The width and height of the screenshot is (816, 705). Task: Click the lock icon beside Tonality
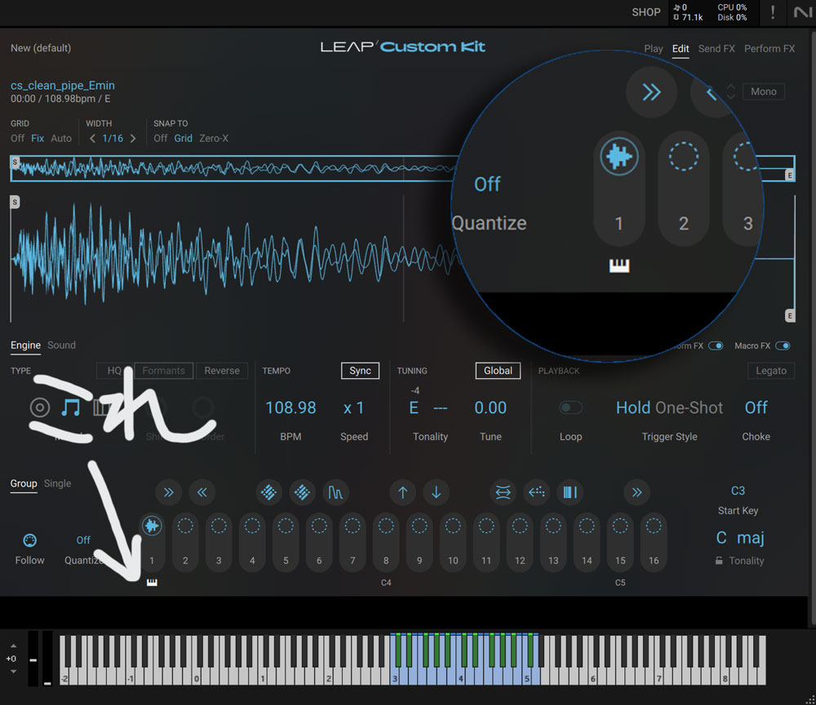pyautogui.click(x=719, y=561)
